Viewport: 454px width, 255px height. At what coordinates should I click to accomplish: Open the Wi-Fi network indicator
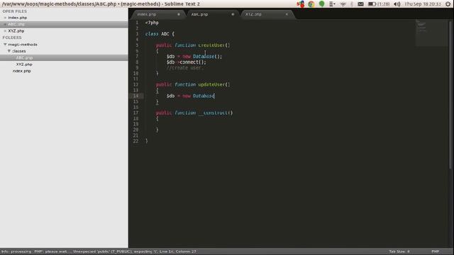(343, 4)
